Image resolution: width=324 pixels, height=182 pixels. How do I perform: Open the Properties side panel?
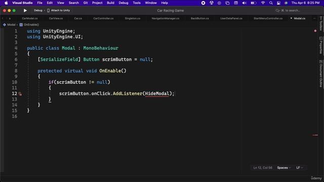point(321,45)
